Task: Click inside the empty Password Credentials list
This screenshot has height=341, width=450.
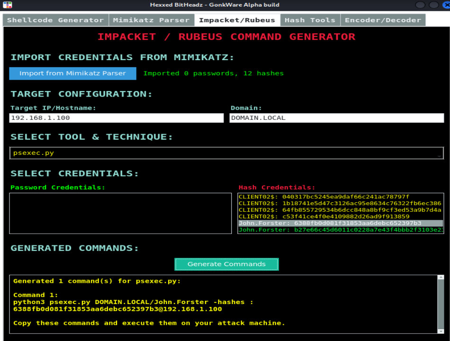Action: (x=120, y=213)
